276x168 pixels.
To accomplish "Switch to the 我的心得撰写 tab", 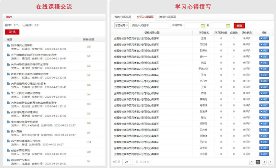I will 123,17.
